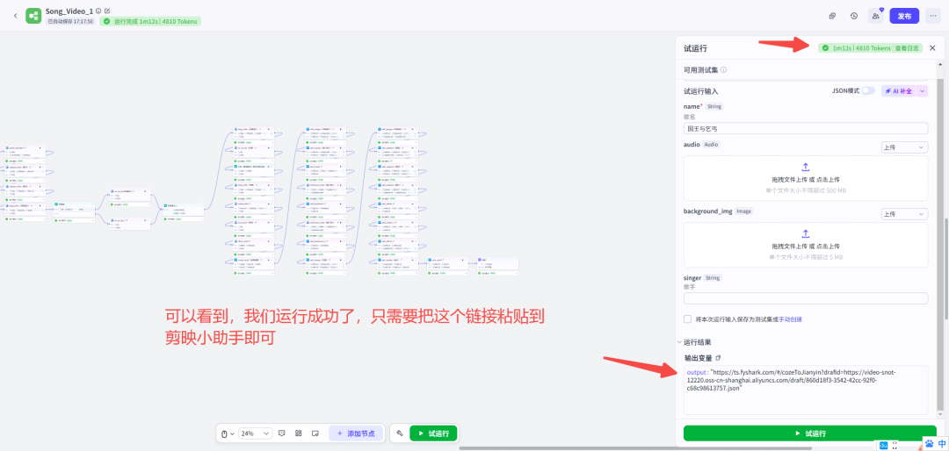Click the 已自动保存 17:17:50 label
The width and height of the screenshot is (949, 451).
[x=70, y=21]
